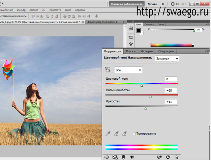Switch to the Операции tab
The image size is (211, 160).
point(166,51)
